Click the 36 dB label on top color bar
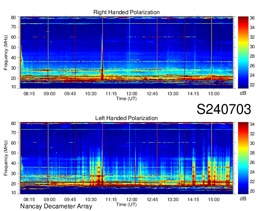 click(x=252, y=18)
